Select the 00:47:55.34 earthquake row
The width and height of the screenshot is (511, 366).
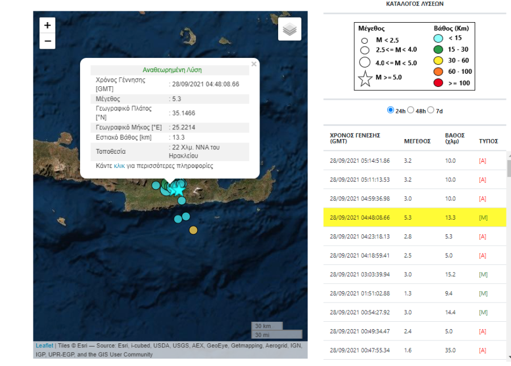[414, 350]
